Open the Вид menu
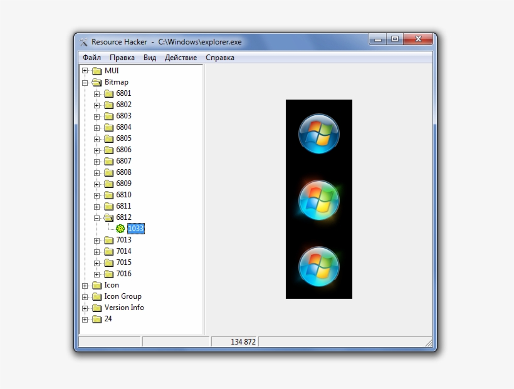The image size is (514, 389). tap(150, 58)
